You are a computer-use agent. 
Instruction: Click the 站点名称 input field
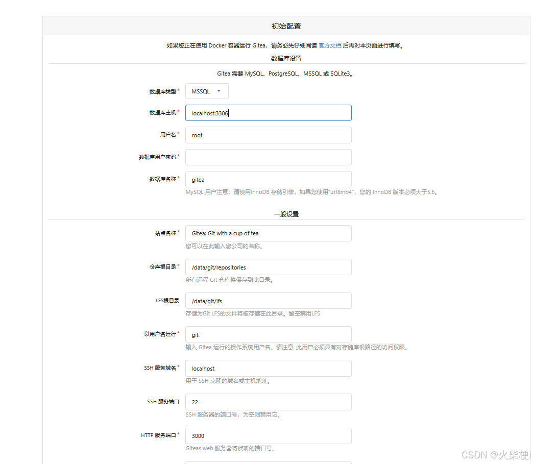pyautogui.click(x=268, y=233)
